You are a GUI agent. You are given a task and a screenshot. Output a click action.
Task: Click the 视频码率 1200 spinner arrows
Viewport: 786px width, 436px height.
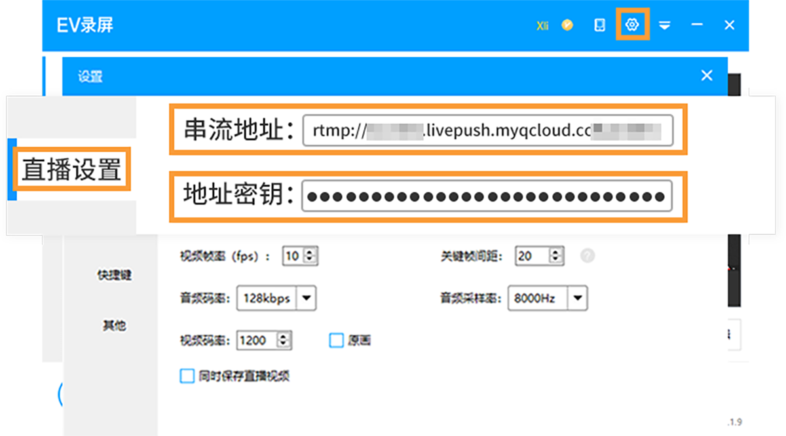click(x=283, y=340)
